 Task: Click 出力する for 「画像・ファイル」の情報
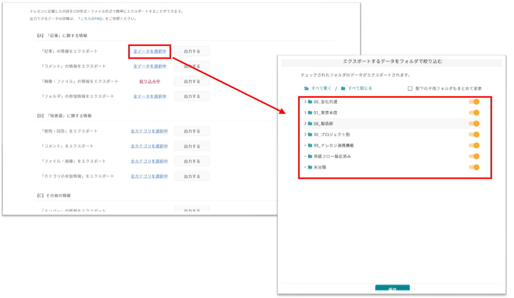192,82
